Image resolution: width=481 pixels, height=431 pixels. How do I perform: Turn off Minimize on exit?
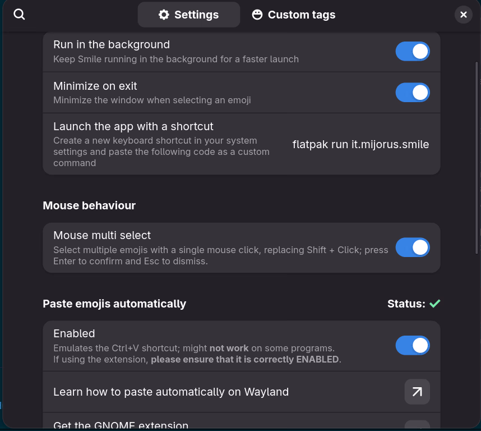pos(413,93)
